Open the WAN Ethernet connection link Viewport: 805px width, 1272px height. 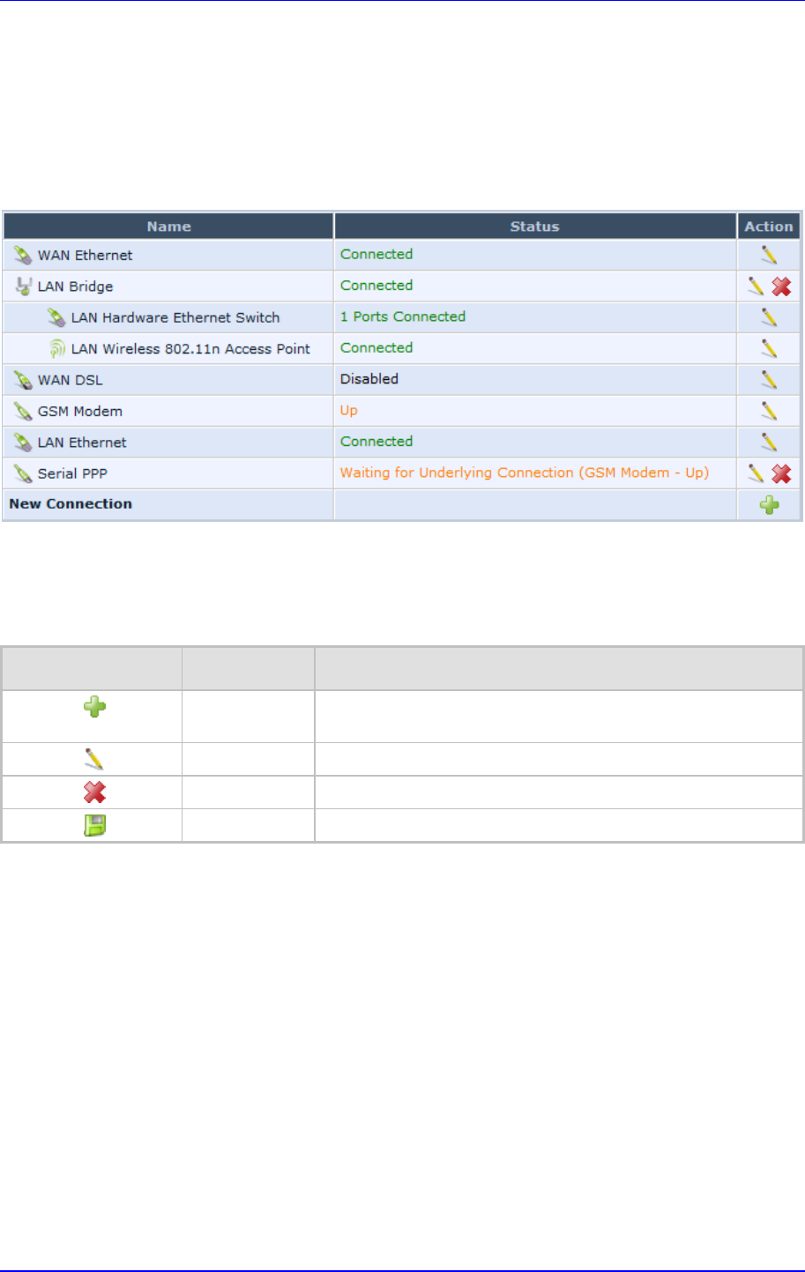pos(85,256)
